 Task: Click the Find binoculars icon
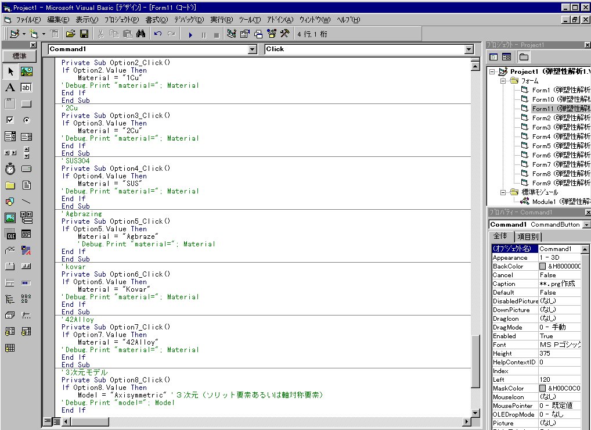[141, 34]
